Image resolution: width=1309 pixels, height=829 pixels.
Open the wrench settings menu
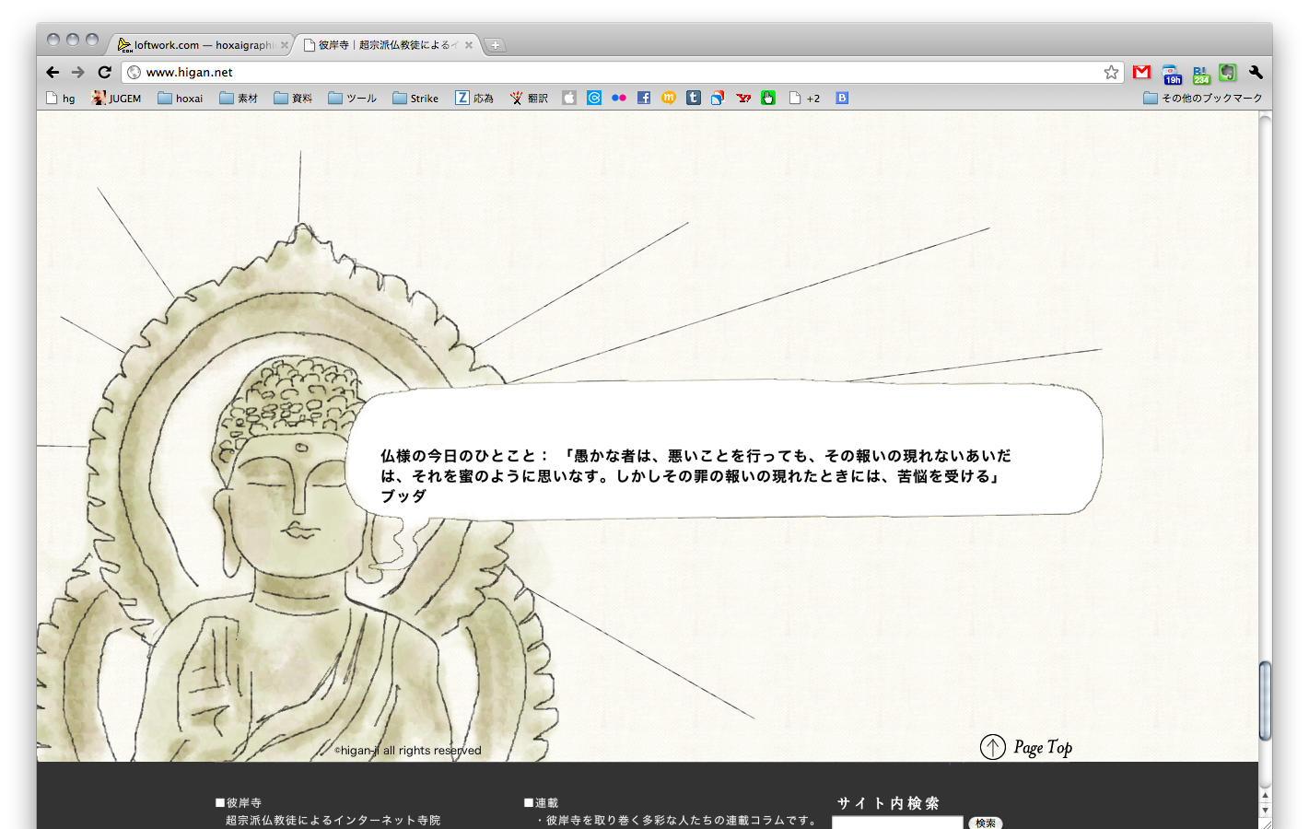(1256, 72)
